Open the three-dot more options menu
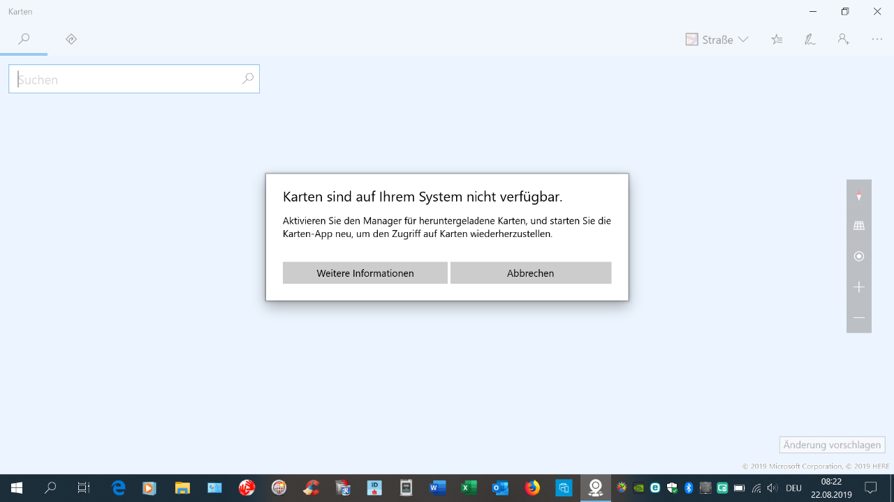The height and width of the screenshot is (502, 894). 877,40
